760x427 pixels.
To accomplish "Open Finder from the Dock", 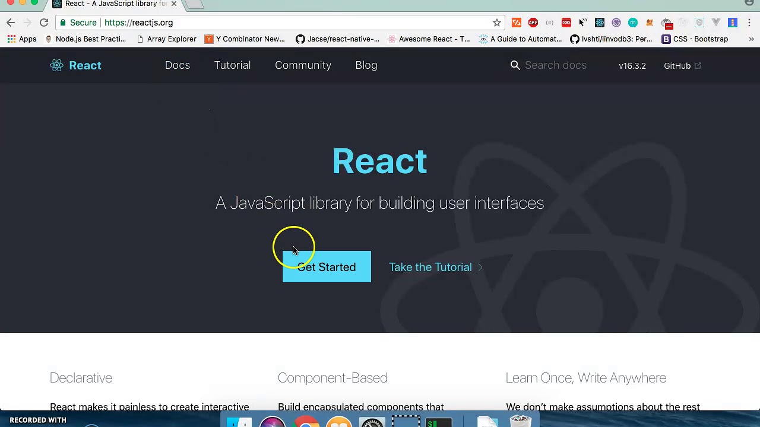I will [240, 423].
